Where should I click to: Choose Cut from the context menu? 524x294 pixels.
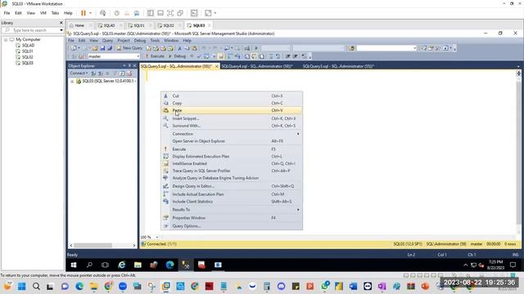click(232, 96)
